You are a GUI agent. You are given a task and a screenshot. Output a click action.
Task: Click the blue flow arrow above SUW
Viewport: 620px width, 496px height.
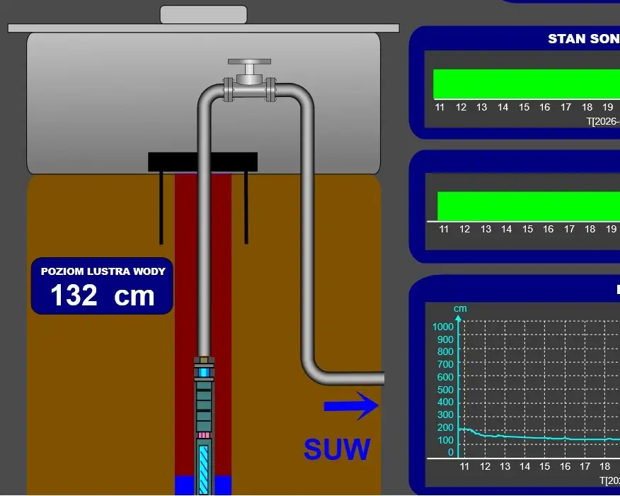(x=351, y=406)
